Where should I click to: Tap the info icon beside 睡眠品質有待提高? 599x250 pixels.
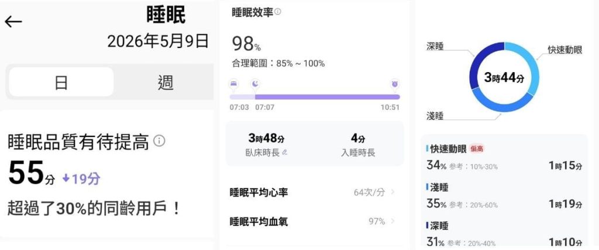(159, 141)
